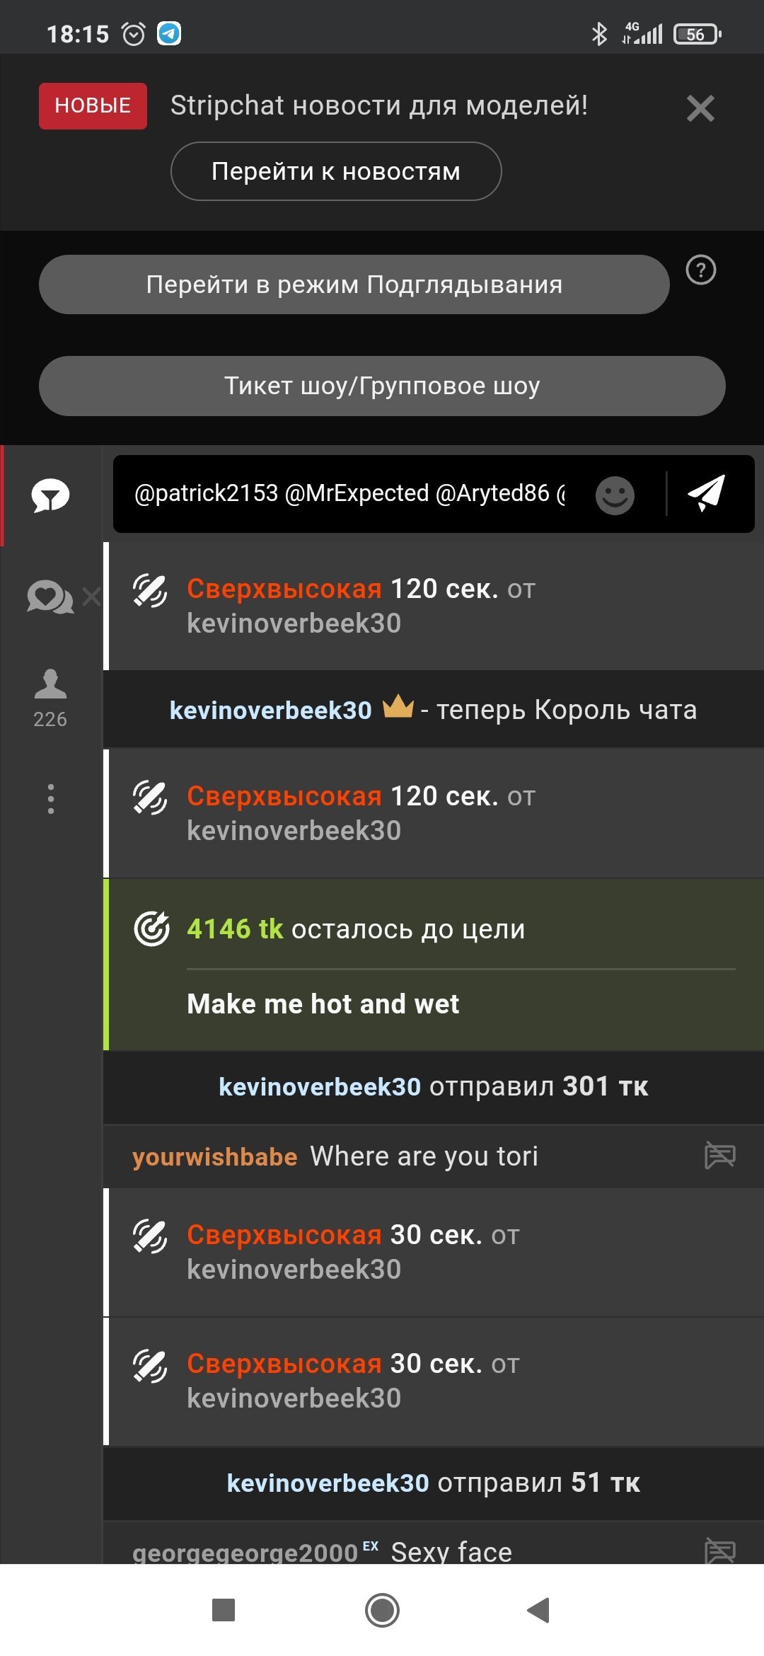Mute chat messages from yourwishbabe
The height and width of the screenshot is (1656, 764).
720,1156
